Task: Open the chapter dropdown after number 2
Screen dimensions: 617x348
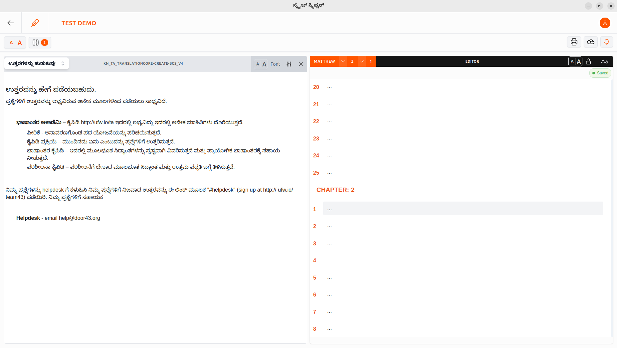Action: (x=362, y=61)
